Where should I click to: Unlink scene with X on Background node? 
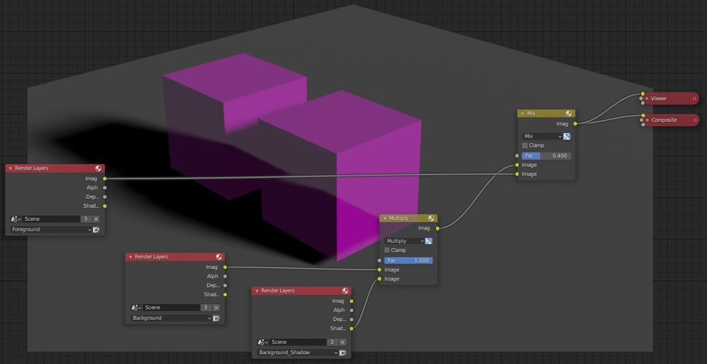[x=216, y=308]
